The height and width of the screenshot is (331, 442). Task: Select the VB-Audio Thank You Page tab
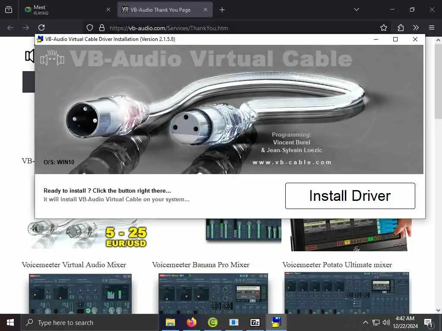[x=164, y=9]
